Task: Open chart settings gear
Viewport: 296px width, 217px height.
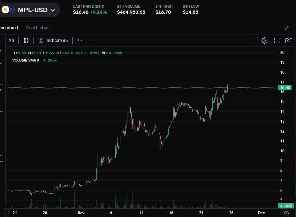Action: [264, 40]
